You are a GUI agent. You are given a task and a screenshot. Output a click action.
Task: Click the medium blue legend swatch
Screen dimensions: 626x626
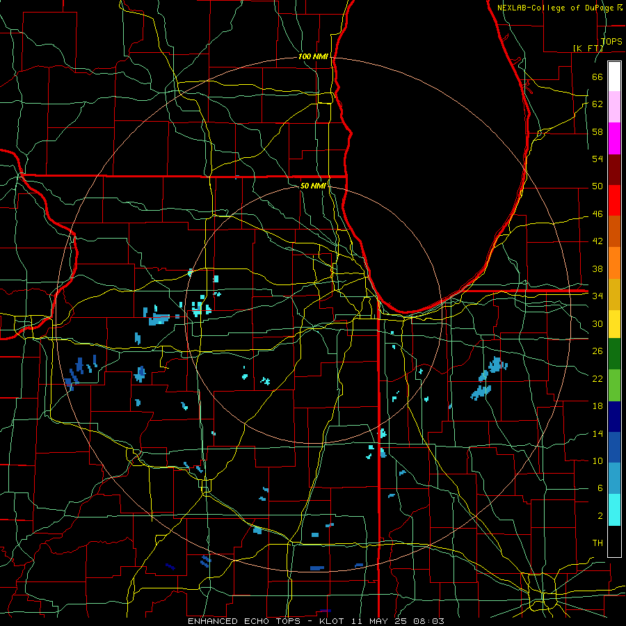coord(614,447)
